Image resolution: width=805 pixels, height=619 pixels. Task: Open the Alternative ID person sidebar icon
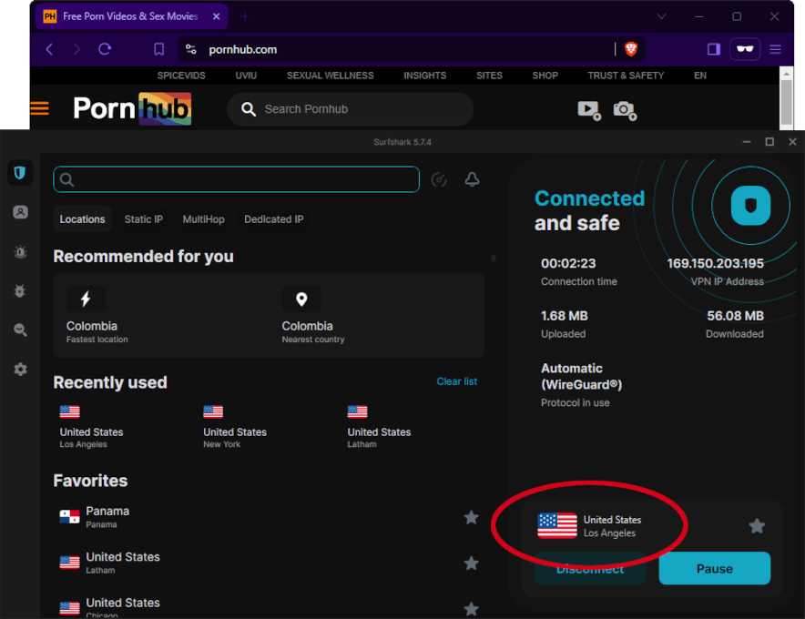coord(20,212)
